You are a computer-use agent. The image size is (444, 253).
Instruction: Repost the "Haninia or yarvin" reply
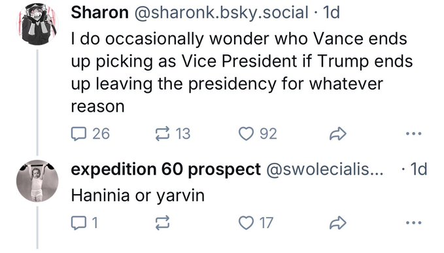(x=163, y=223)
